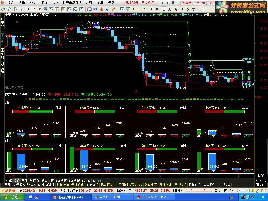Click the F10 company info icon
268x201 pixels.
click(51, 9)
